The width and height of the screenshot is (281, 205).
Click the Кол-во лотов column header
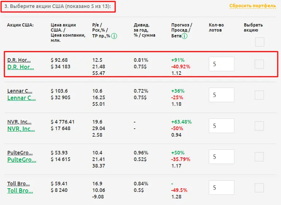coord(216,28)
